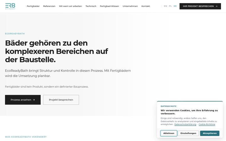Open the Fertigbad-Wissen menu item

click(x=110, y=6)
